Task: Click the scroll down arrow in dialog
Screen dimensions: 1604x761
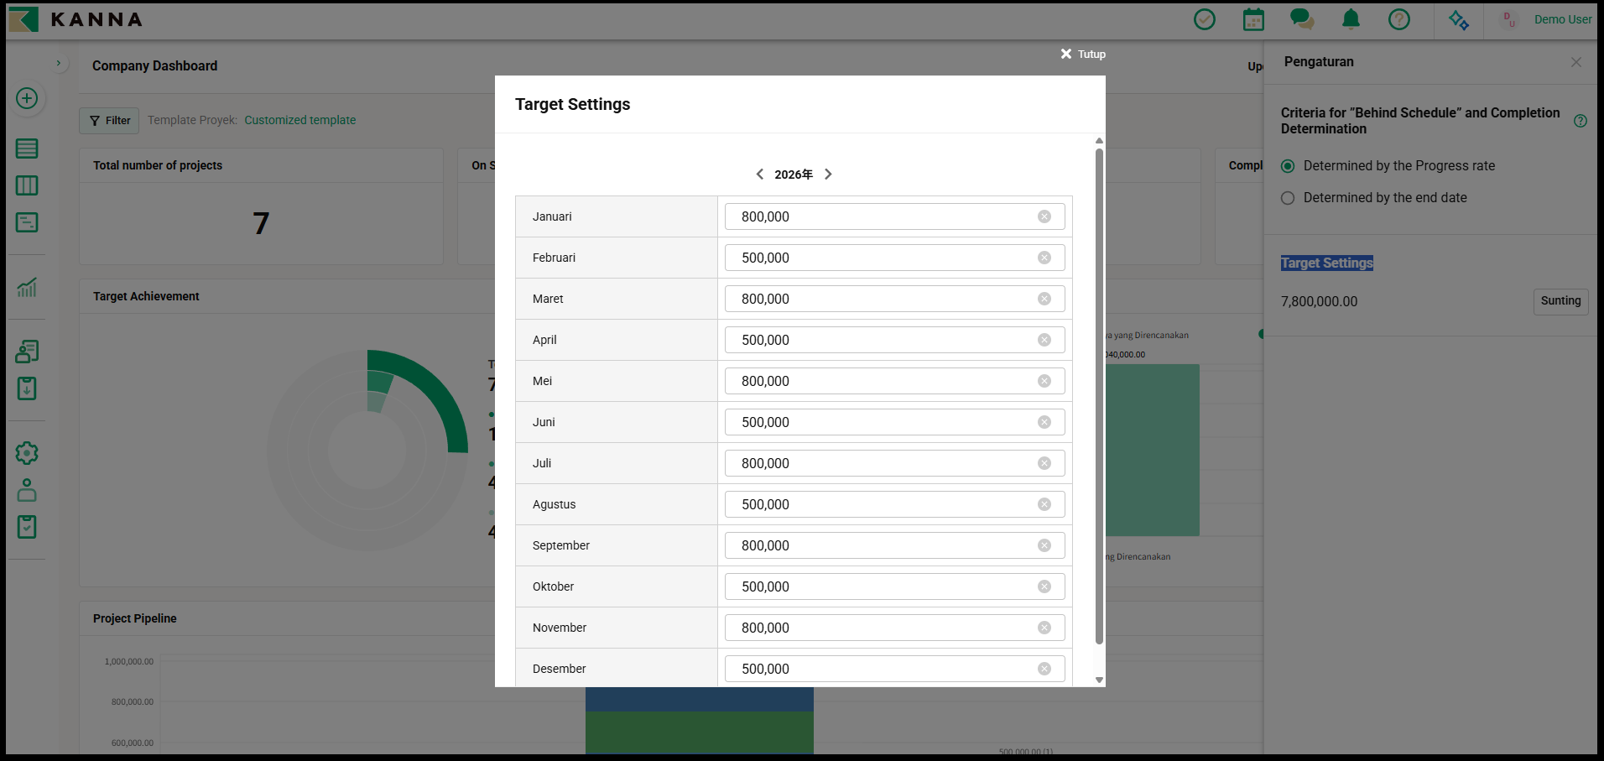Action: tap(1099, 680)
